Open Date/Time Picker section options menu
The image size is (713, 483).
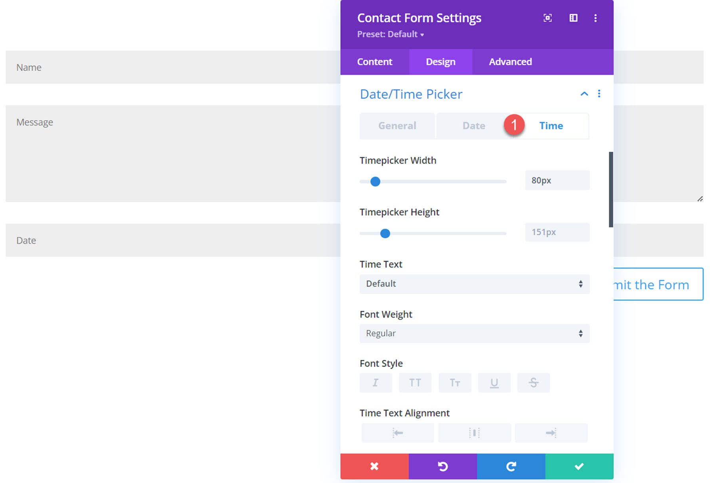click(x=599, y=94)
